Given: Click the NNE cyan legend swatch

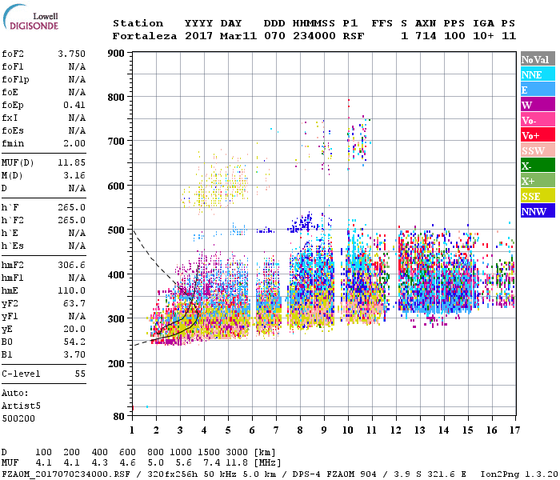Looking at the screenshot, I should (538, 74).
